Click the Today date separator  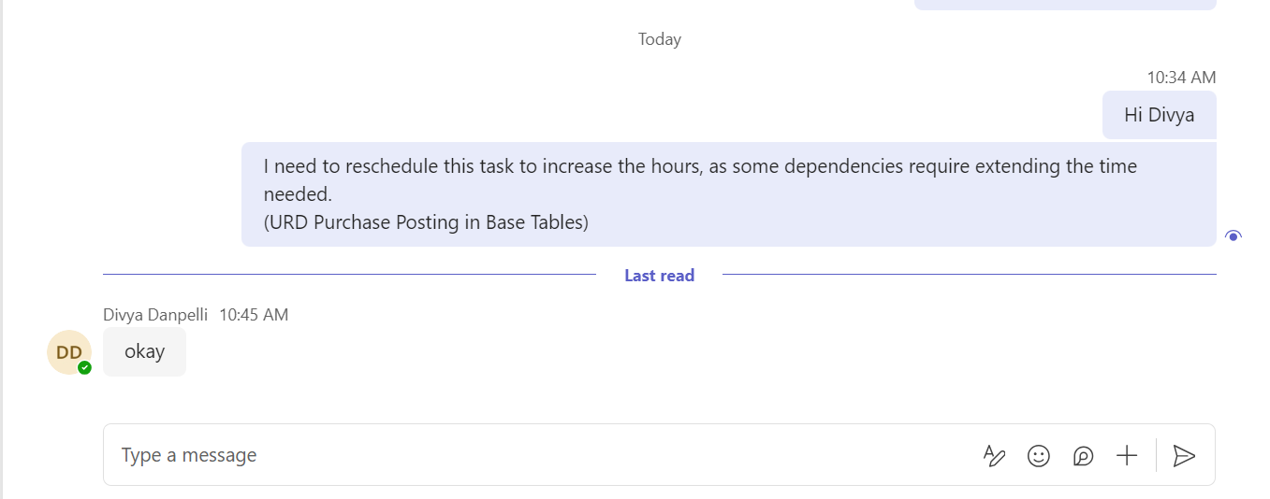[x=659, y=39]
